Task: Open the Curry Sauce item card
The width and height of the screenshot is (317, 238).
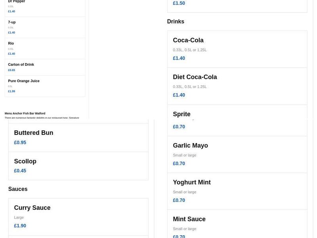Action: pyautogui.click(x=32, y=208)
